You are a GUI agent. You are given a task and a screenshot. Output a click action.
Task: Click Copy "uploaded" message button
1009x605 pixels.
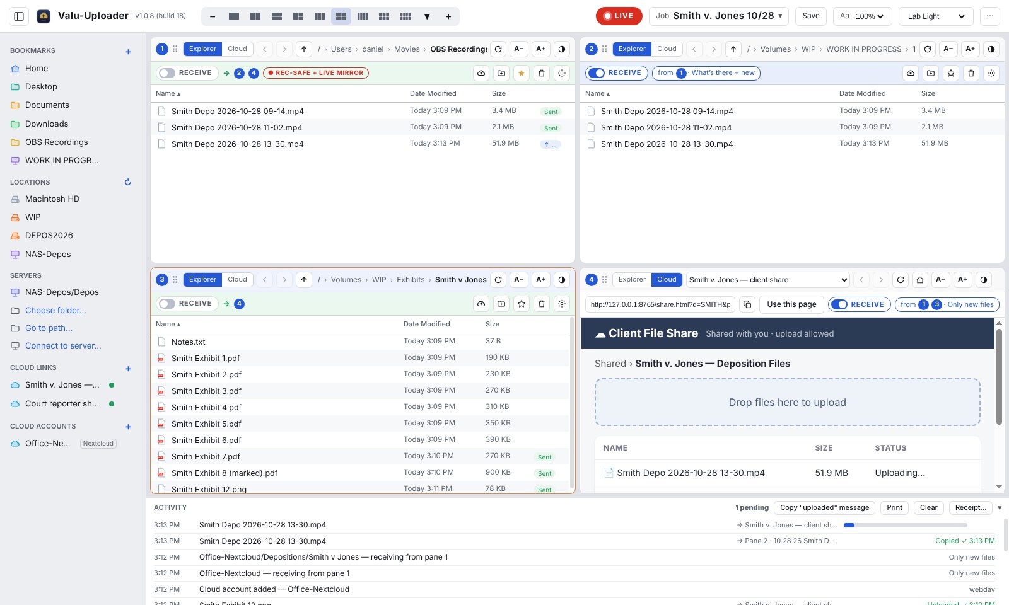coord(824,508)
